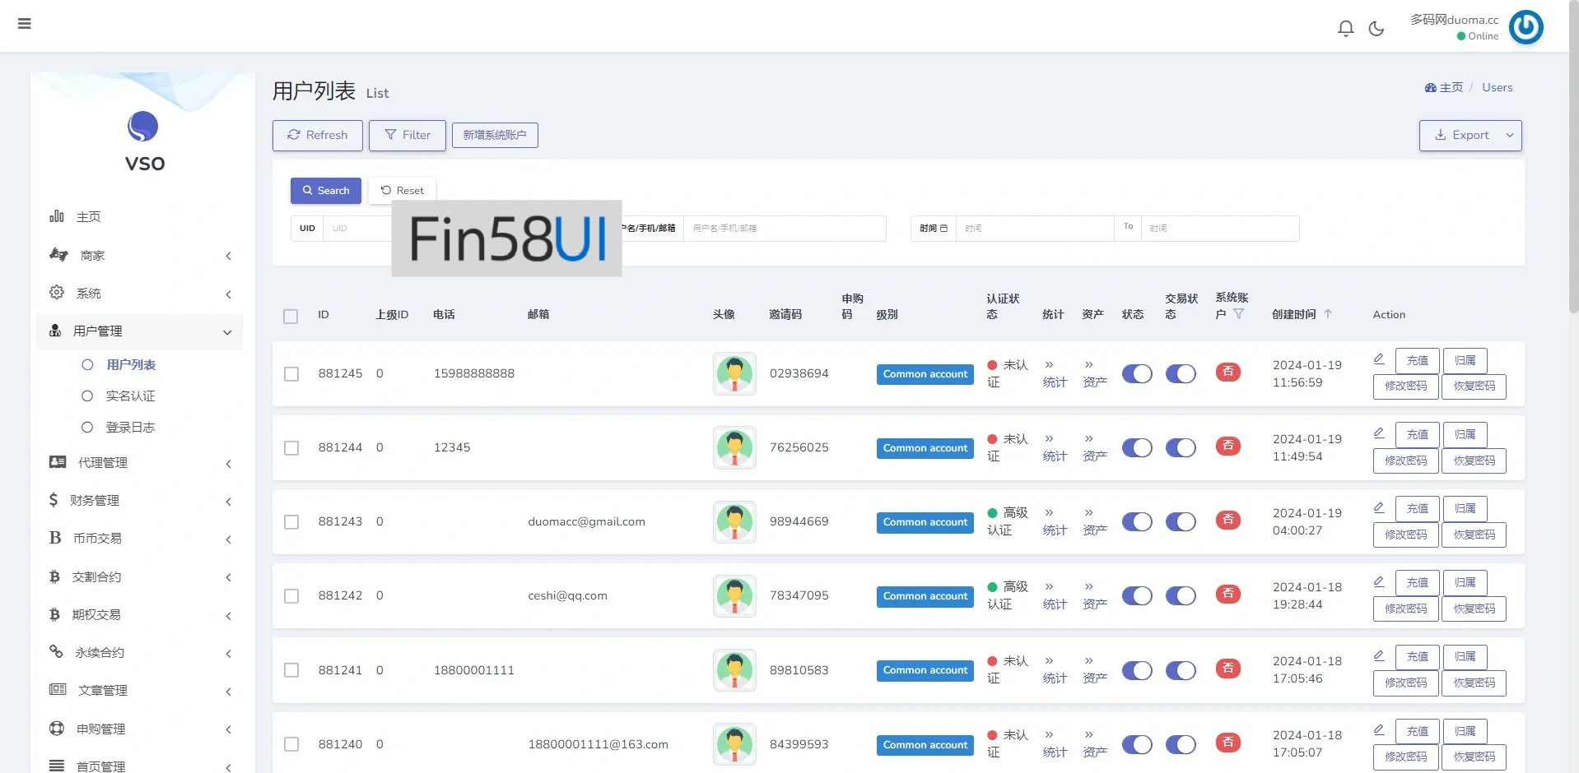Expand the 商家 sidebar menu

coord(140,256)
